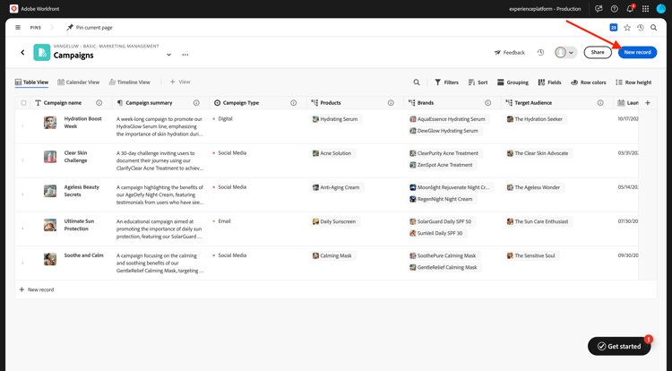The height and width of the screenshot is (371, 672).
Task: Open the user profile avatar
Action: tap(660, 9)
